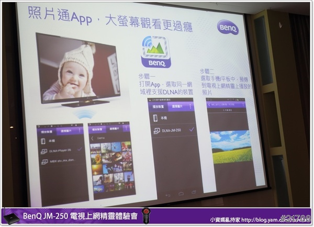Click the black JM-250 box icon in the bottom banner
This screenshot has height=227, width=314.
(x=12, y=219)
